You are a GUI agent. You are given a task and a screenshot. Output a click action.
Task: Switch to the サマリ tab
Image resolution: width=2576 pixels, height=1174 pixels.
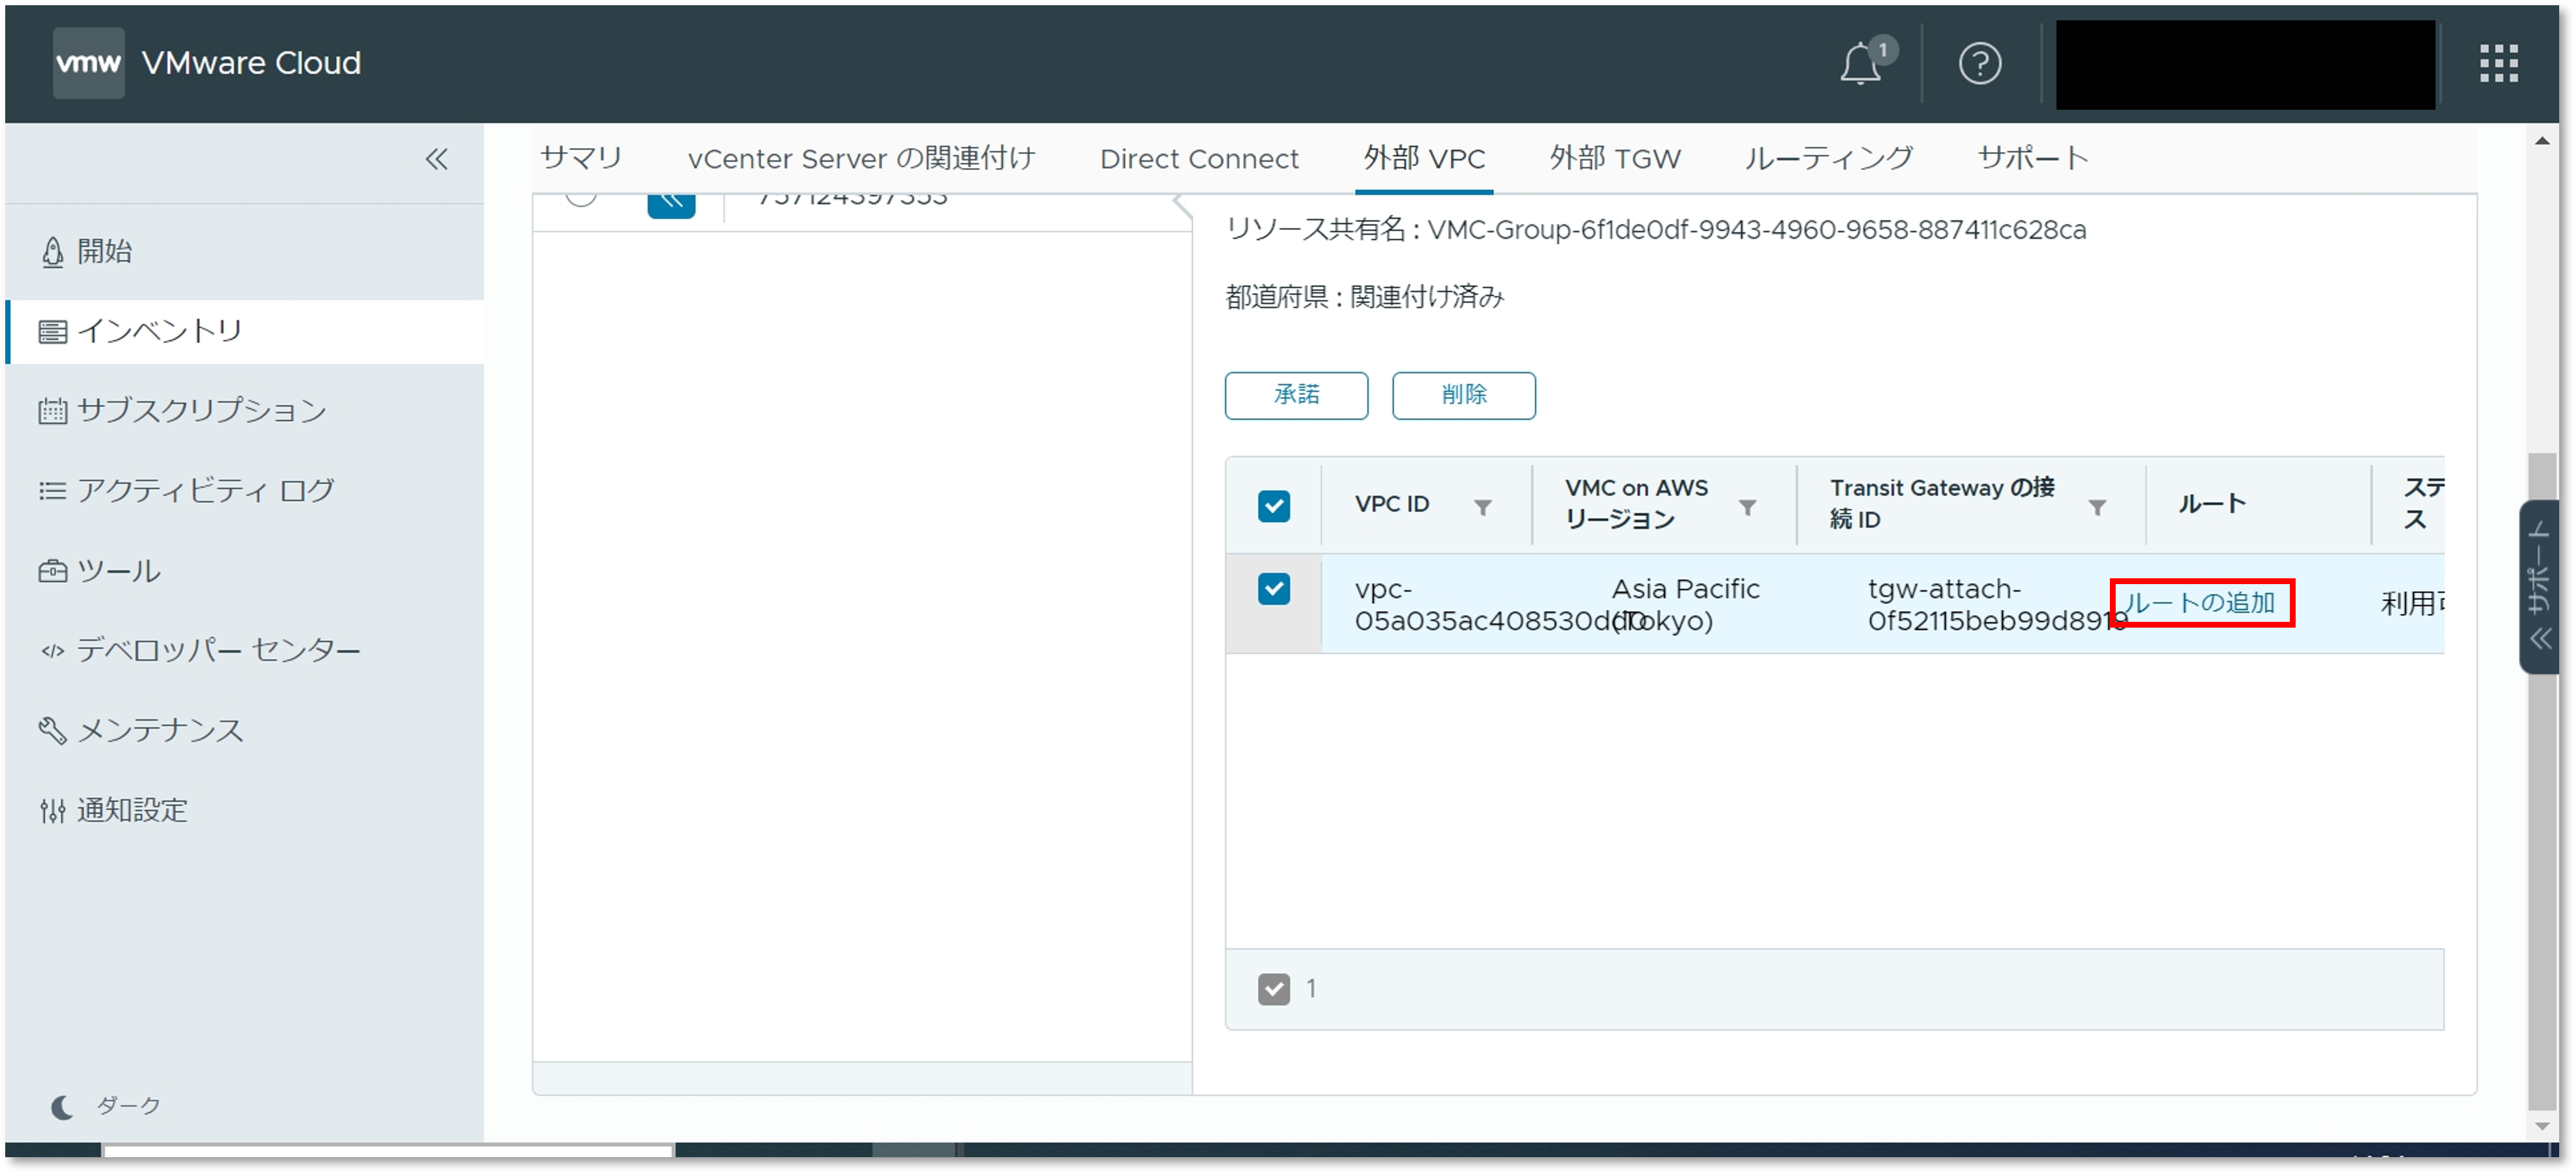[581, 158]
